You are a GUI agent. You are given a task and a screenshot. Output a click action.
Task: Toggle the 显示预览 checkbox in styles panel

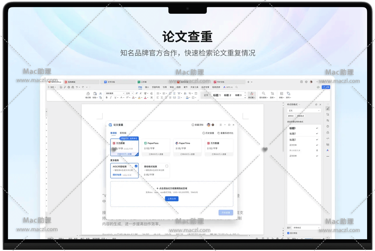click(x=288, y=233)
